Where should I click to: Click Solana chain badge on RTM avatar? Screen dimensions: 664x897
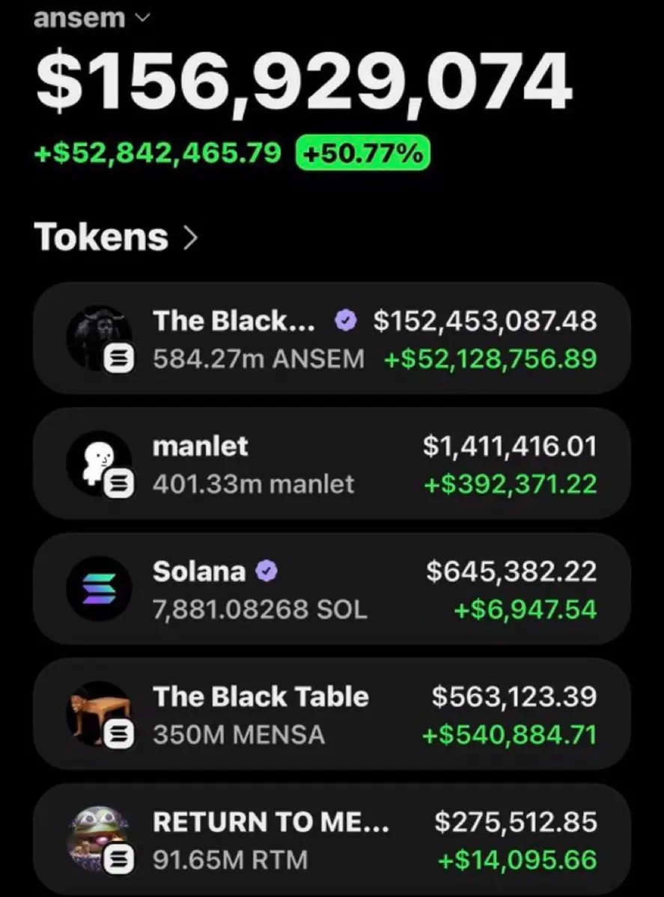118,861
